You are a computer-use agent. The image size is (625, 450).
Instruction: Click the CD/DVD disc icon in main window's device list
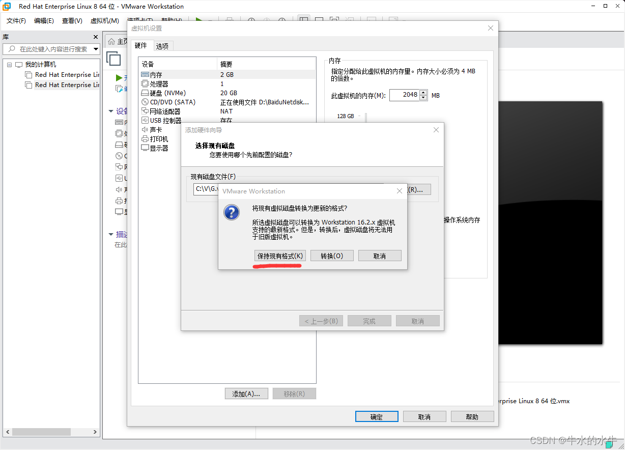pos(119,156)
